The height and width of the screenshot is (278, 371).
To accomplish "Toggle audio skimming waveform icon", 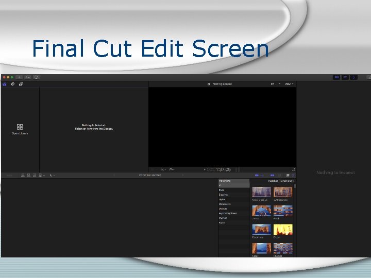I will tap(262, 175).
